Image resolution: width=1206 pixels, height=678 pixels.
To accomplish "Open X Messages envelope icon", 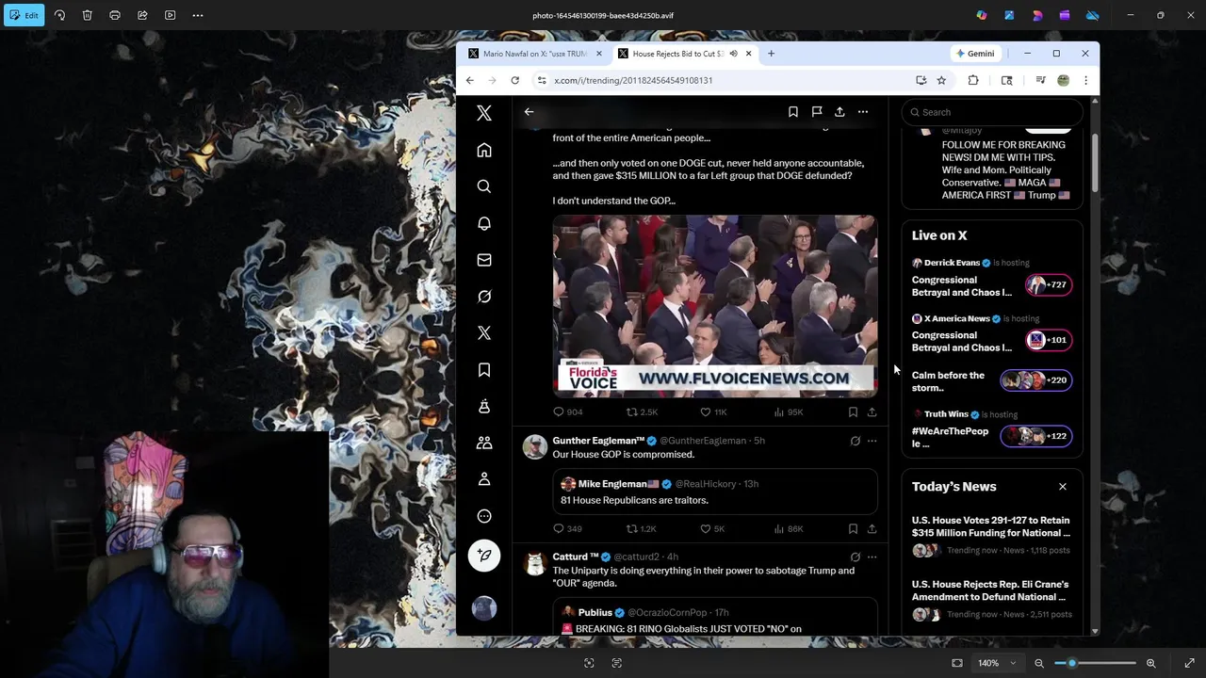I will point(484,260).
